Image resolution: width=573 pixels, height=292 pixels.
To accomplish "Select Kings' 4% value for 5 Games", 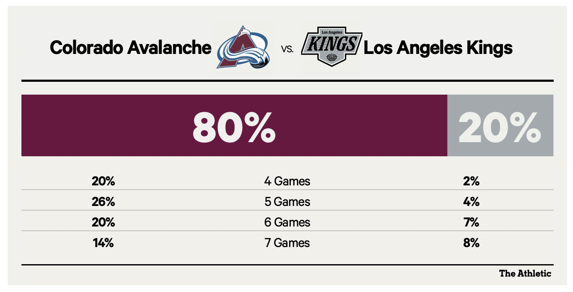I will click(471, 202).
